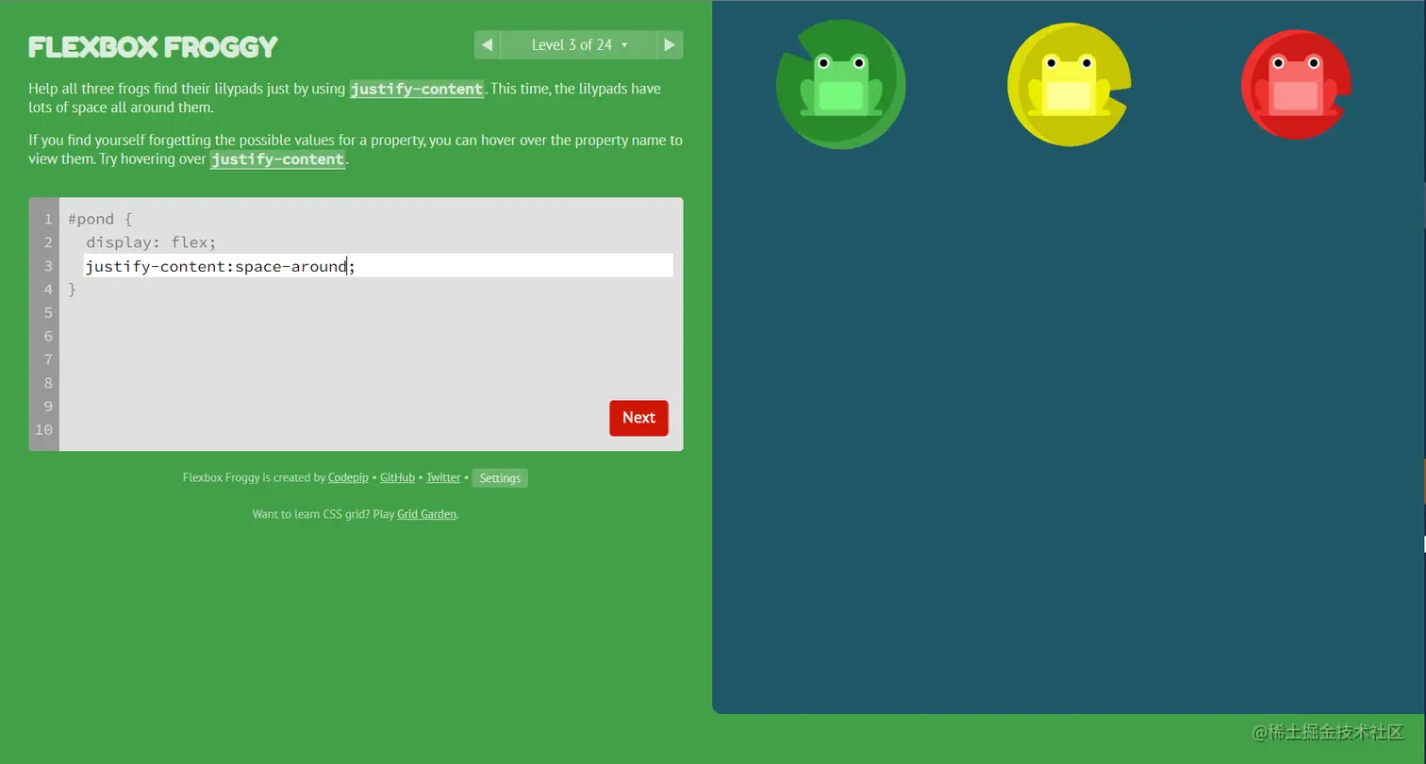
Task: Open the Settings button
Action: [500, 478]
